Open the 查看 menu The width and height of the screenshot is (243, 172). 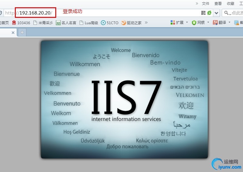(218, 3)
